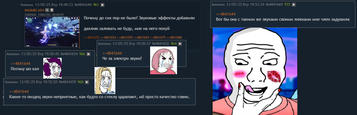The width and height of the screenshot is (357, 115).
Task: Click the purple-haired crying wojak sticker
Action: (52, 68)
